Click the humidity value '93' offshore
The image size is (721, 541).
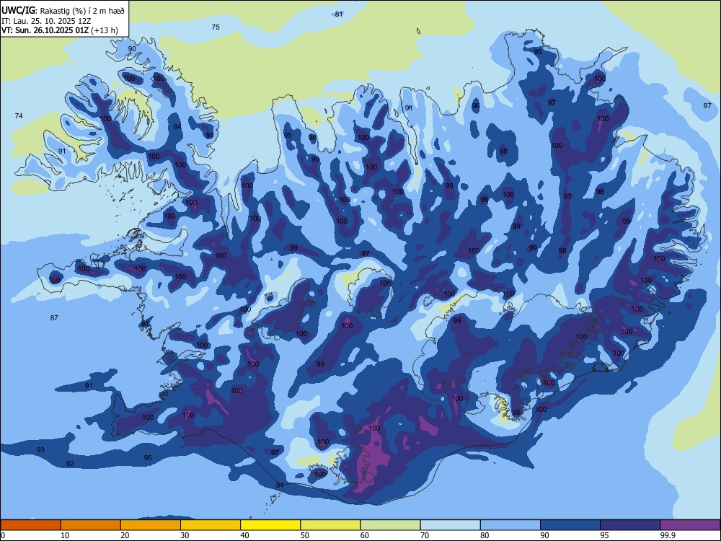click(40, 449)
